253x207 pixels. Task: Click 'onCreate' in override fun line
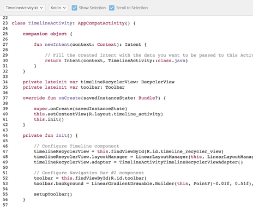pyautogui.click(x=69, y=98)
